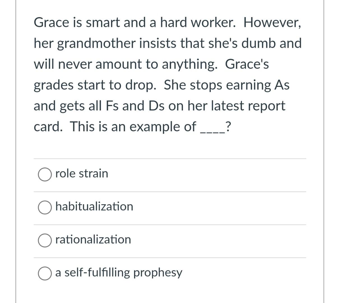
Task: Click the "habitualization" answer label text
Action: [x=94, y=206]
